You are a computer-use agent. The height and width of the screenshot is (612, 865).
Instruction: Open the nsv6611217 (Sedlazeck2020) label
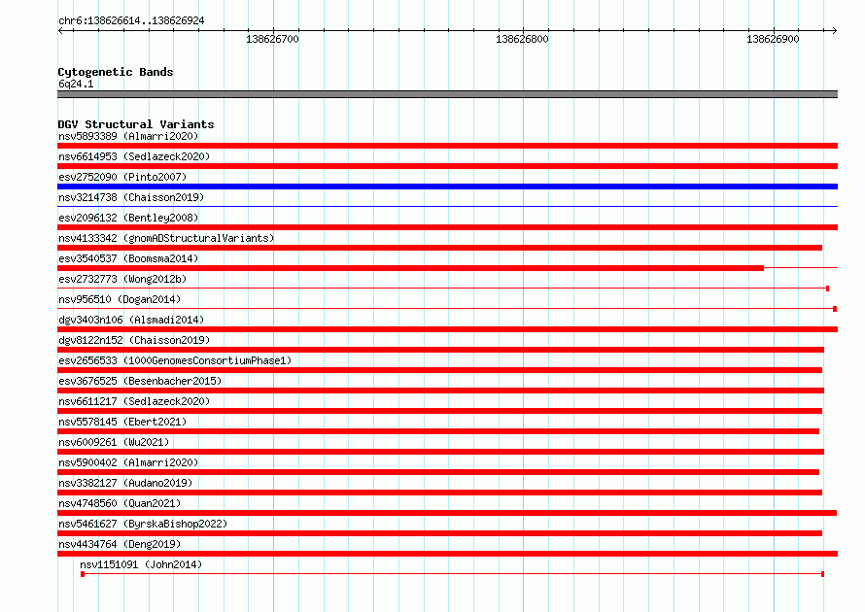pos(134,401)
